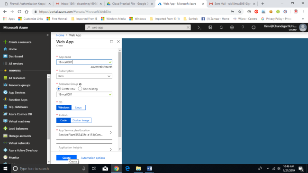Screen dimensions: 308x173
Task: Open portal settings gear
Action: pyautogui.click(x=232, y=27)
